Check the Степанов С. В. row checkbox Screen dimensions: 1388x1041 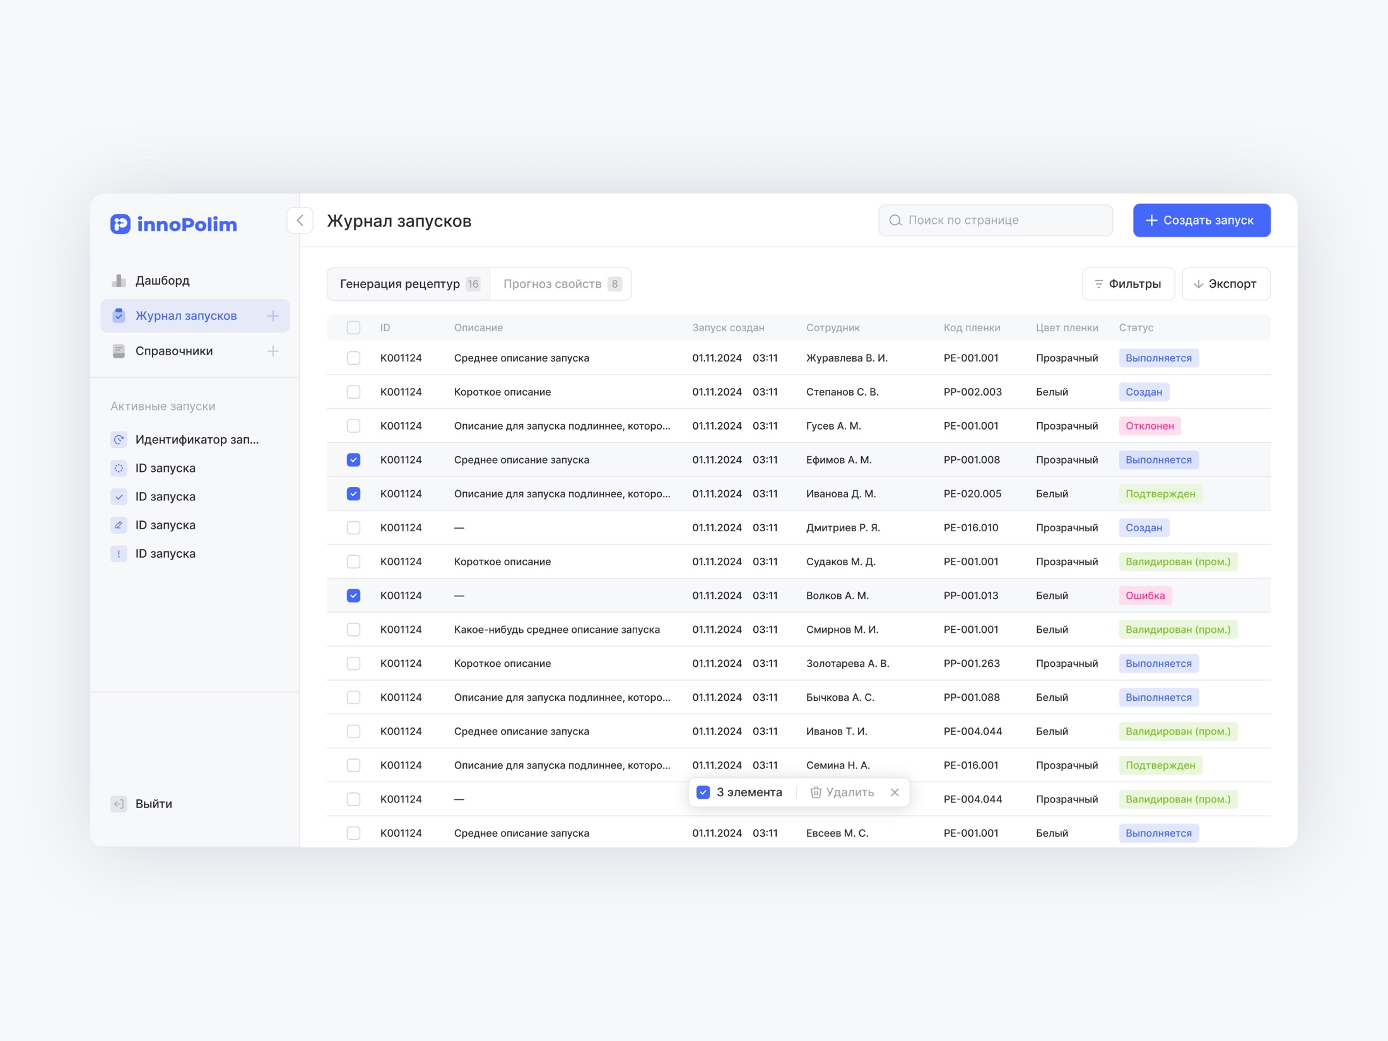353,392
